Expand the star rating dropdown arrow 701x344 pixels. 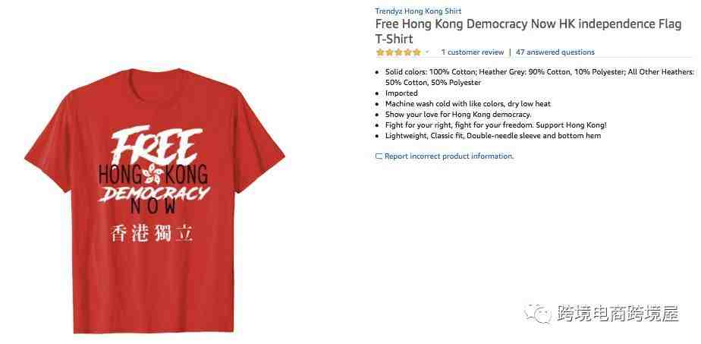[x=427, y=52]
